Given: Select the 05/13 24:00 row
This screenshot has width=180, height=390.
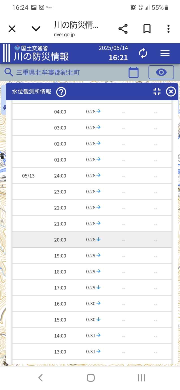Looking at the screenshot, I should (92, 176).
